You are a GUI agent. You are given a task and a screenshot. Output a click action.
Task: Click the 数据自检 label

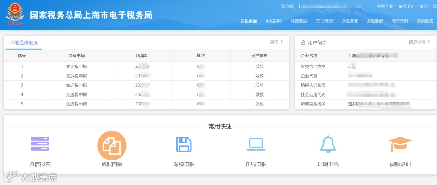(112, 164)
